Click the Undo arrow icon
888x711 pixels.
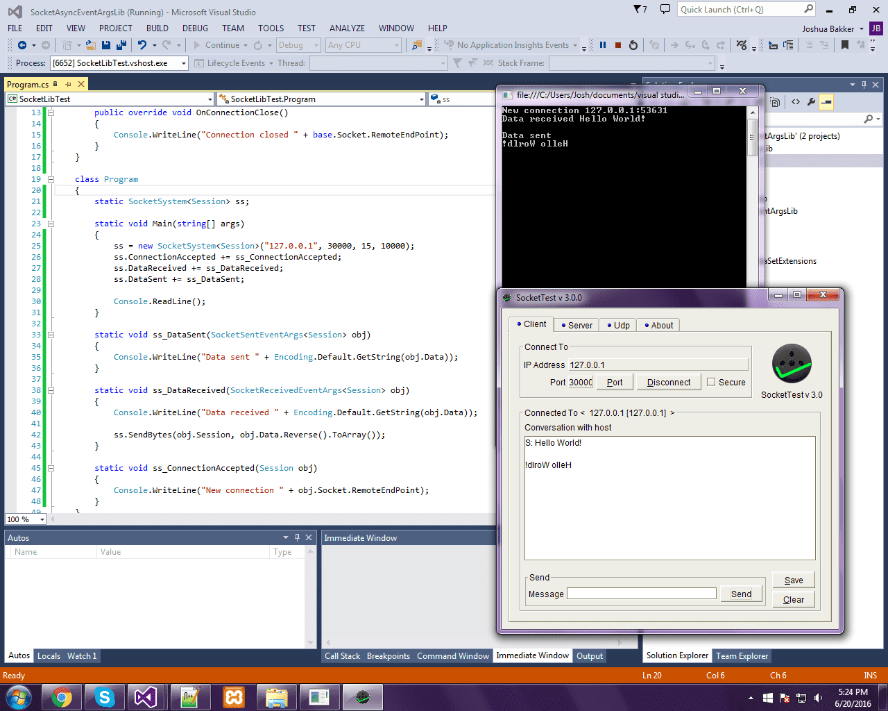pos(142,45)
